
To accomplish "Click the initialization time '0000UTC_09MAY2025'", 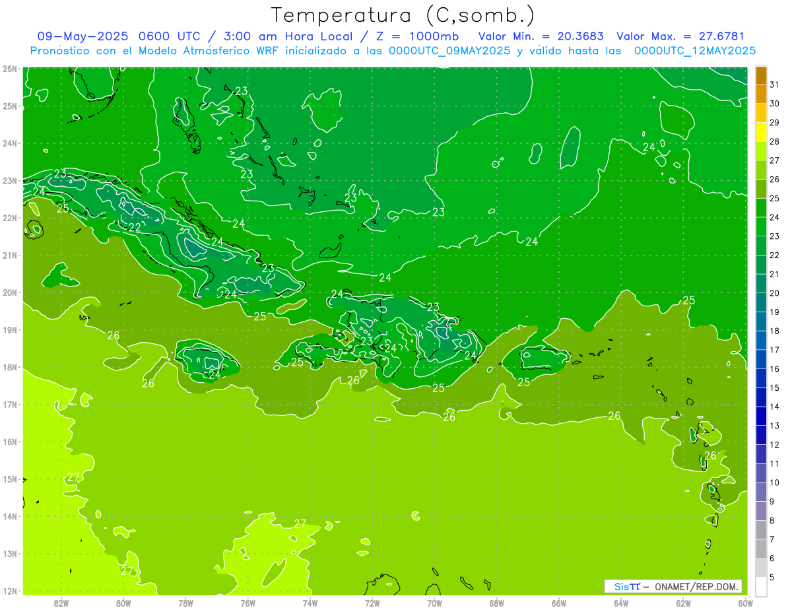I will tap(448, 50).
